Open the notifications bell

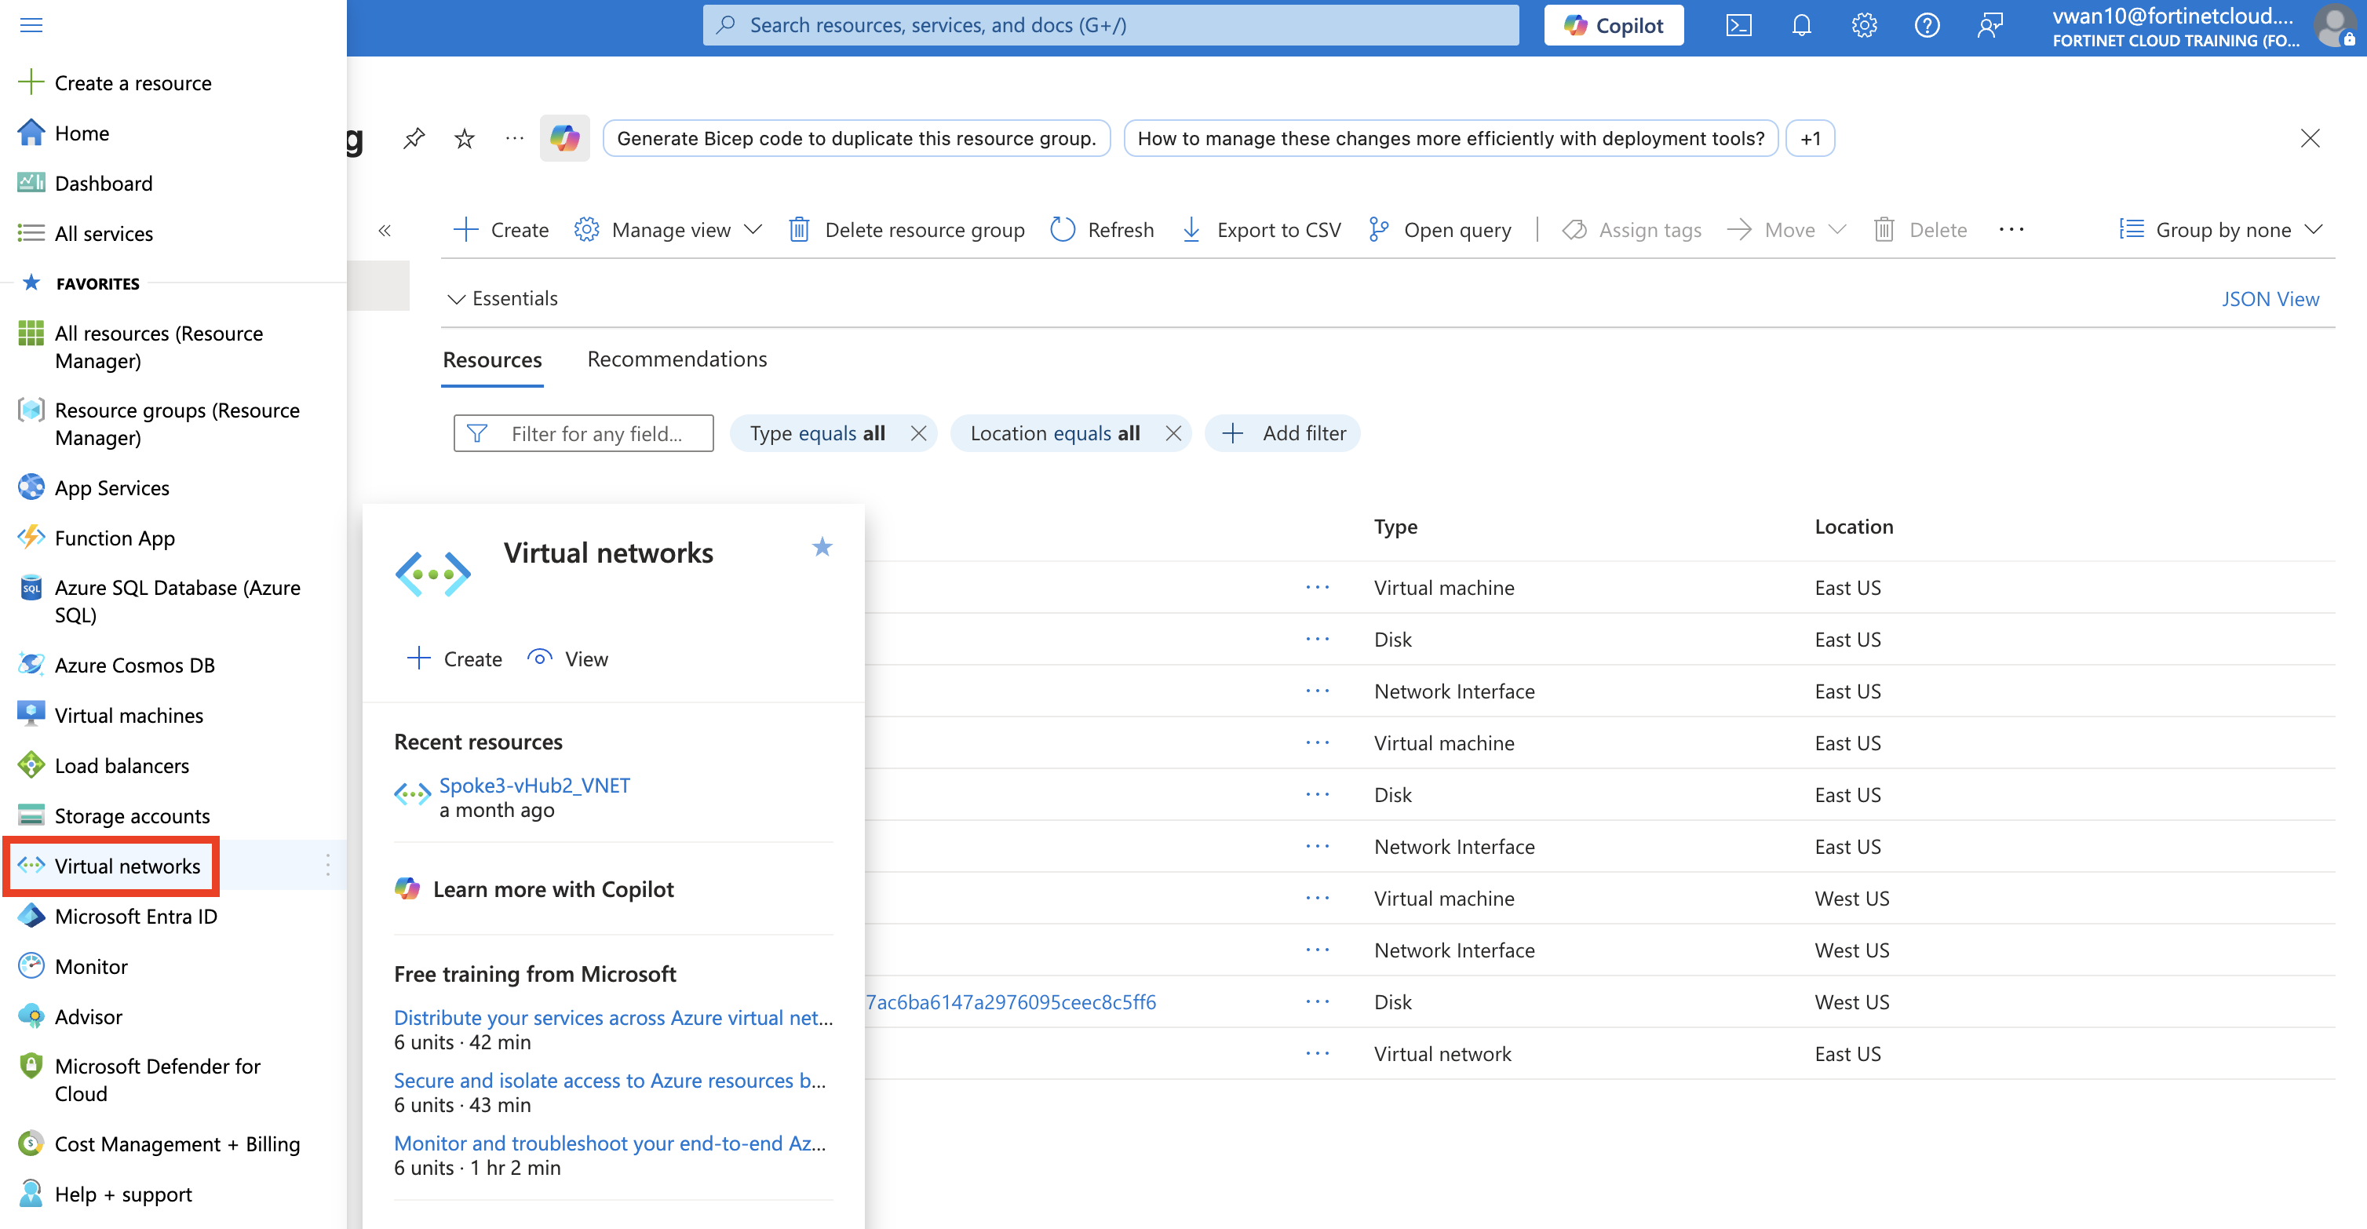(x=1801, y=25)
